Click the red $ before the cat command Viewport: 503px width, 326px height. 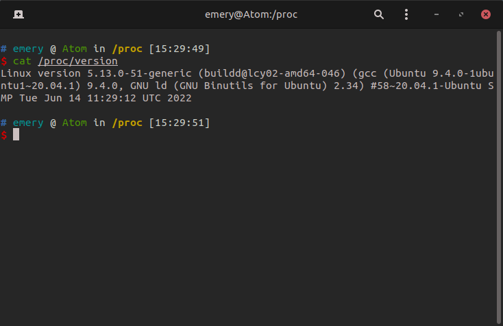(4, 61)
